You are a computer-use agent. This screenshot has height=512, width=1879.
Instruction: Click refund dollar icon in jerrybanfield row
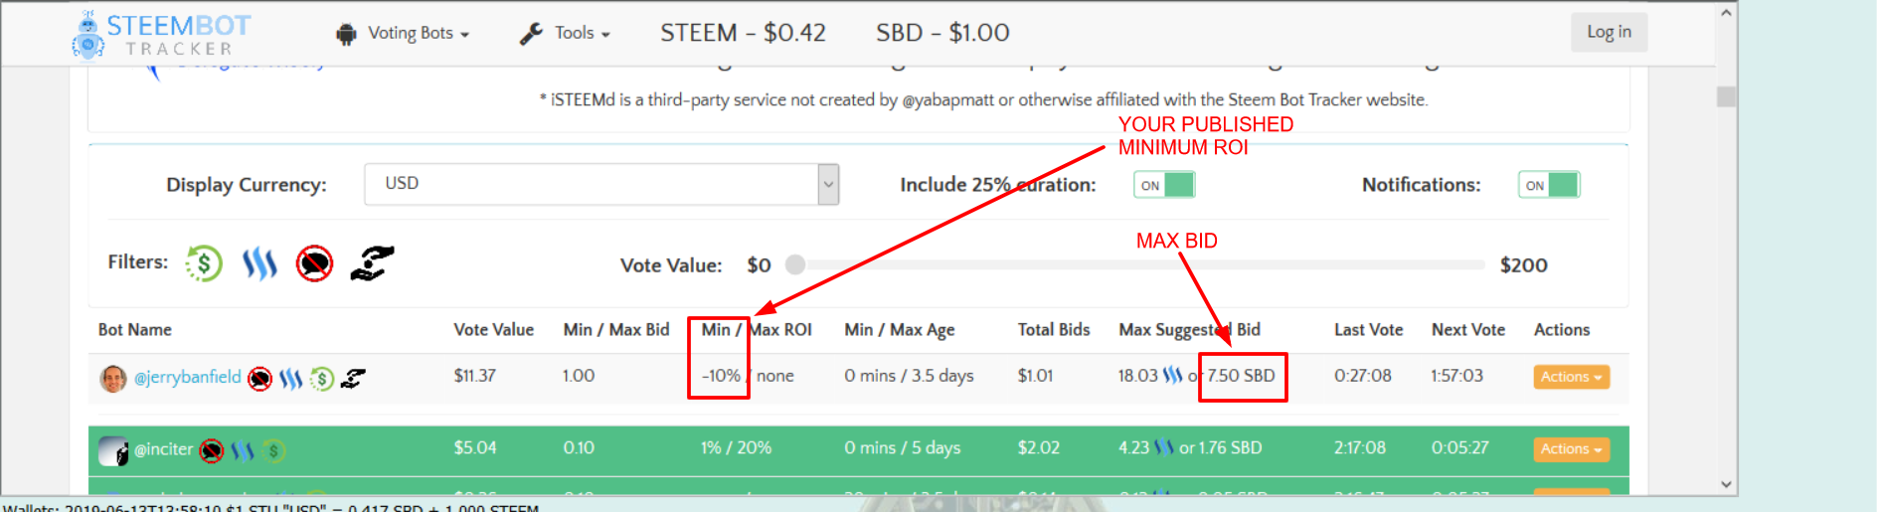[321, 378]
